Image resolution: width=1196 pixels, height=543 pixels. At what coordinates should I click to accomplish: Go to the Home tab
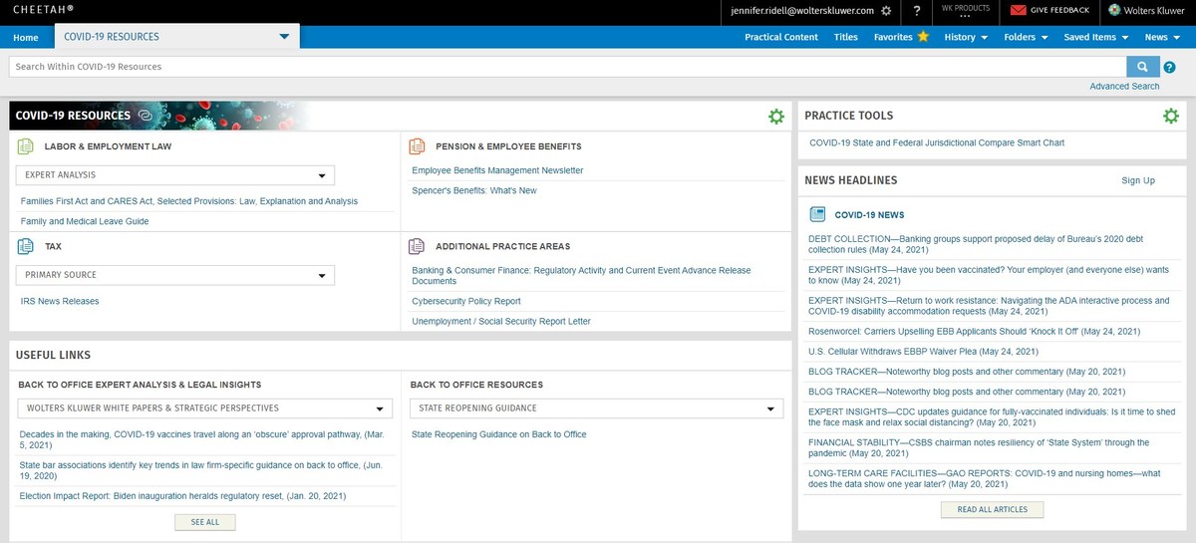tap(26, 38)
